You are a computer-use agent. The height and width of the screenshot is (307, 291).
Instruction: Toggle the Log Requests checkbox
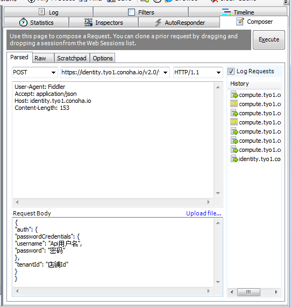[231, 71]
